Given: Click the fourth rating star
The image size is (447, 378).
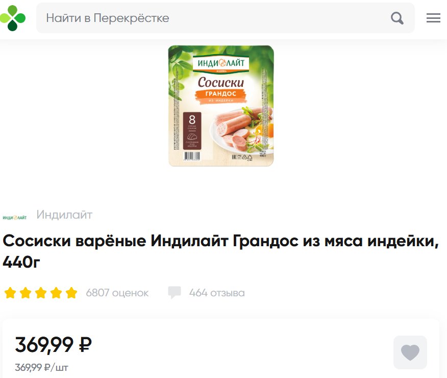Looking at the screenshot, I should [56, 293].
